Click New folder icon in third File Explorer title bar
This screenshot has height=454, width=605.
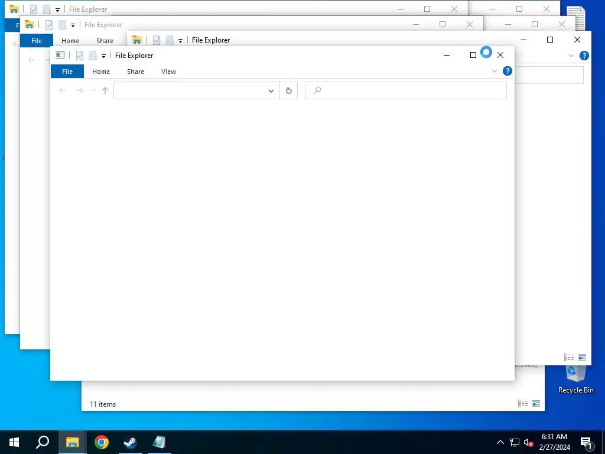click(x=170, y=40)
